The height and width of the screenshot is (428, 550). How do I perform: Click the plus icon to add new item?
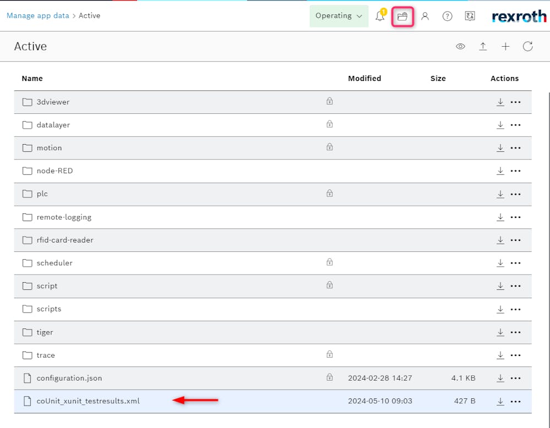505,47
